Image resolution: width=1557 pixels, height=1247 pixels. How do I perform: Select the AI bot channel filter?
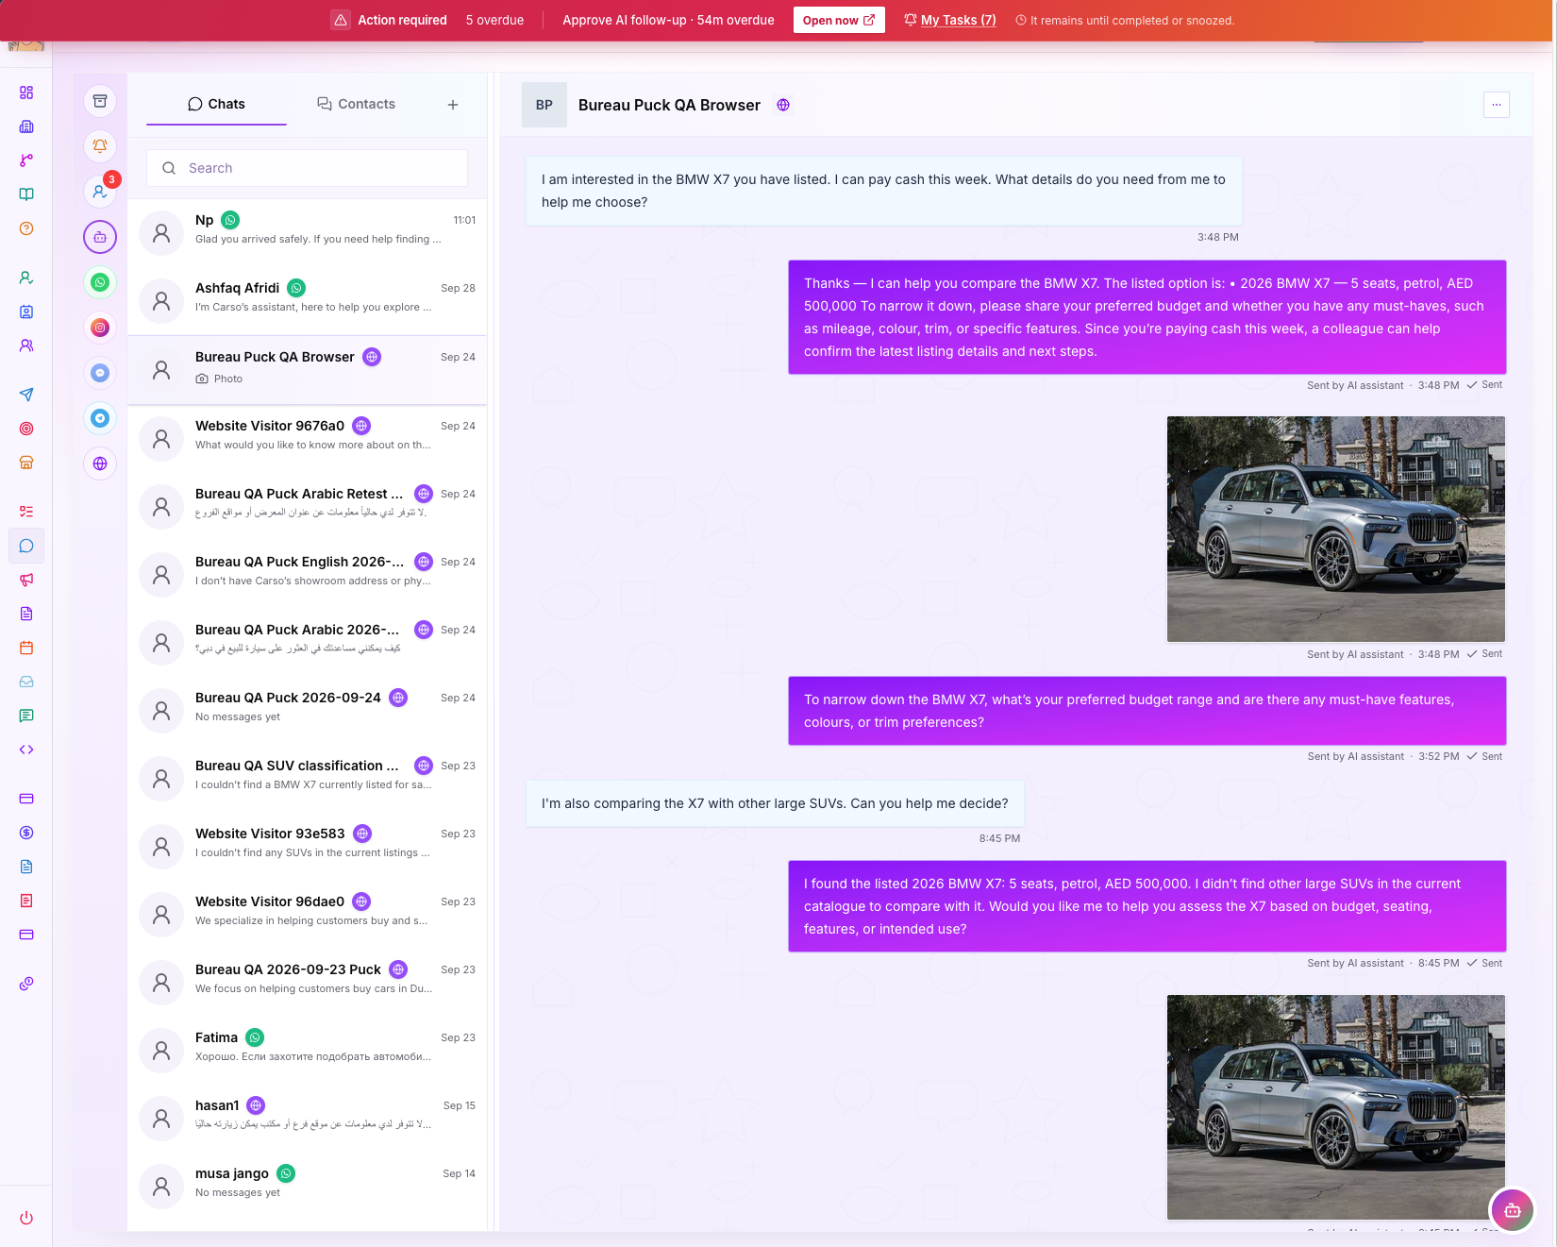100,237
